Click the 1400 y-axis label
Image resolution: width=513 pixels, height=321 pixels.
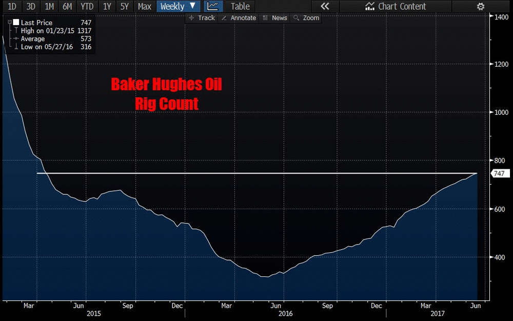[x=501, y=17]
